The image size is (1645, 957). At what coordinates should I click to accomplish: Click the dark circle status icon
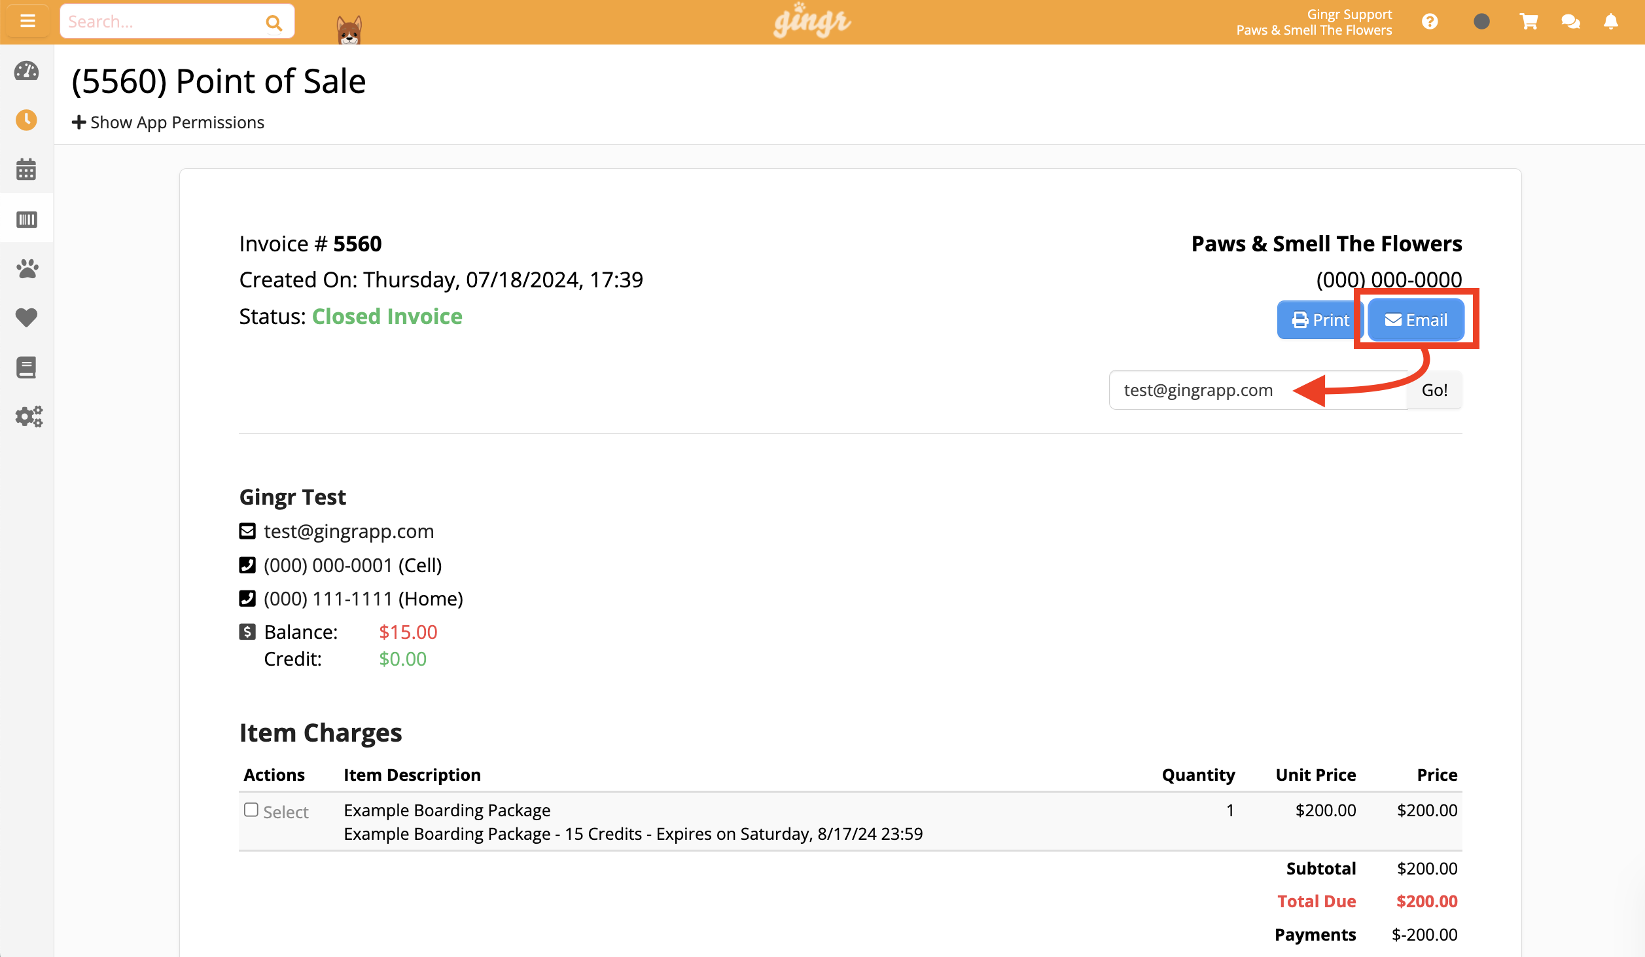point(1481,22)
